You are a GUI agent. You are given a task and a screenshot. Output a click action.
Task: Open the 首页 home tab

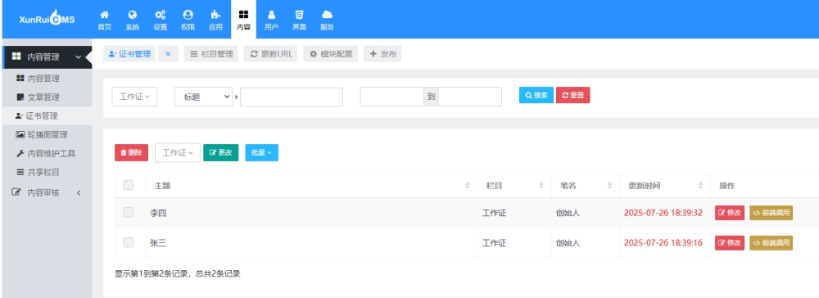(105, 20)
